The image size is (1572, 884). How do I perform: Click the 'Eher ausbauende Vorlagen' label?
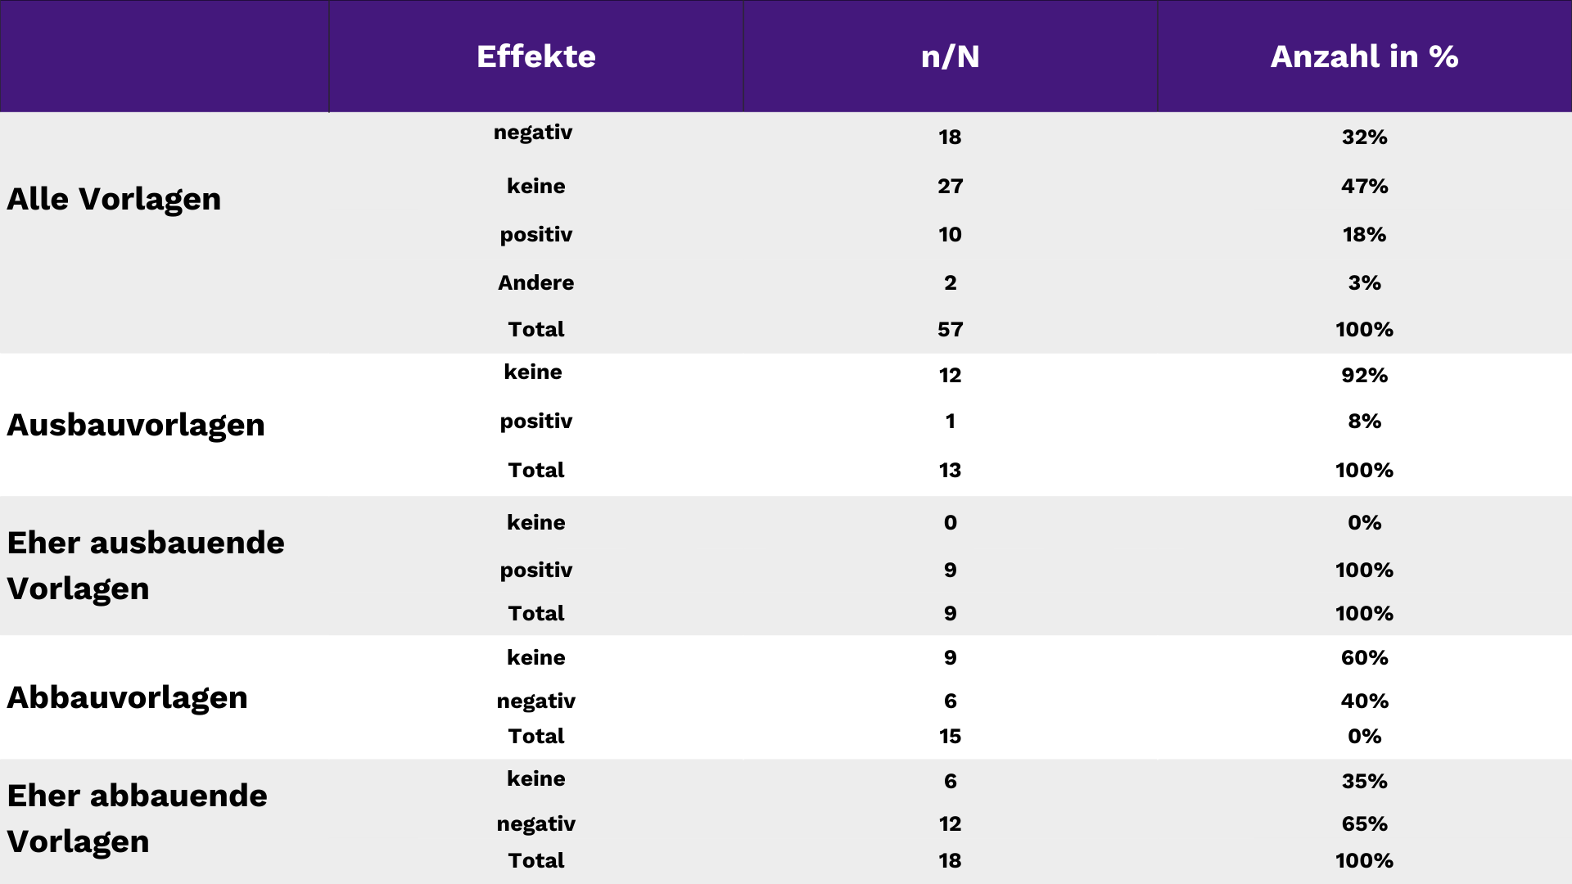coord(146,566)
